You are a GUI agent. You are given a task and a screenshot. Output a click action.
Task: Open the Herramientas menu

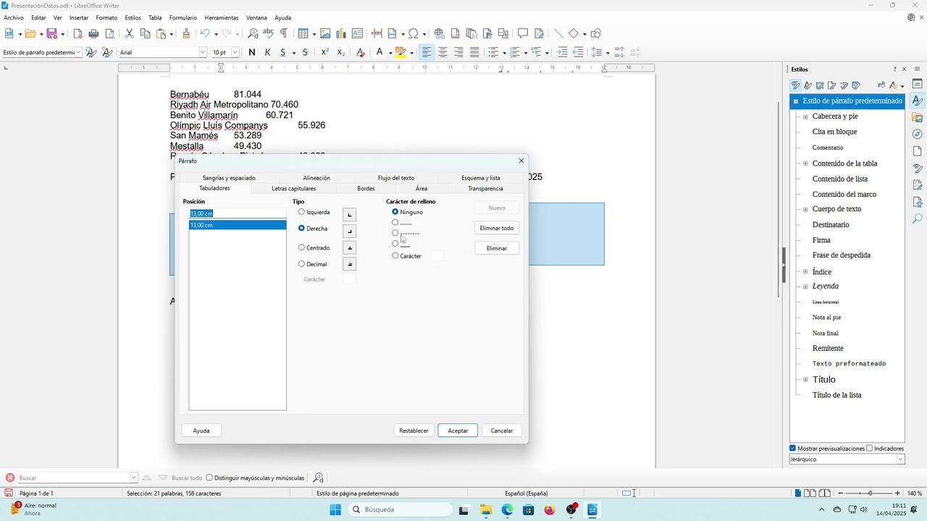pyautogui.click(x=222, y=17)
